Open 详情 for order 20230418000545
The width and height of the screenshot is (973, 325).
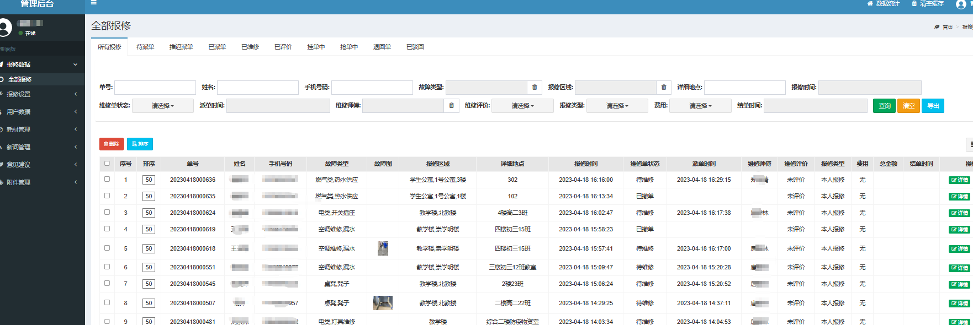pyautogui.click(x=959, y=284)
